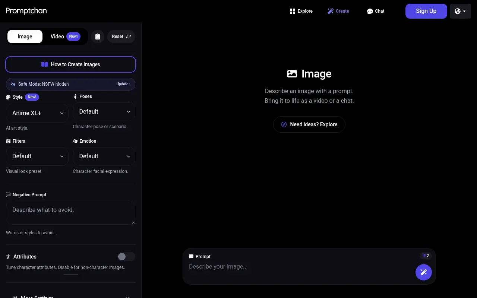Click the New! badge beside Style

(x=32, y=97)
